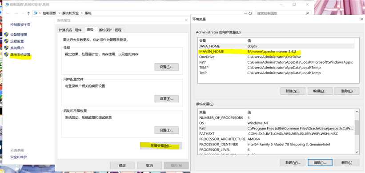Edit system variable with 编辑(I)
This screenshot has width=365, height=173.
(x=320, y=162)
